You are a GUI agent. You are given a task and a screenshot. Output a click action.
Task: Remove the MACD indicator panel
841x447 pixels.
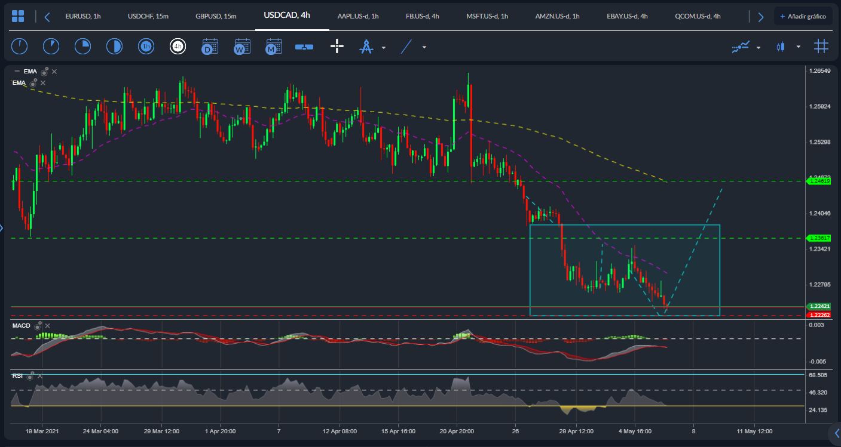pos(48,326)
